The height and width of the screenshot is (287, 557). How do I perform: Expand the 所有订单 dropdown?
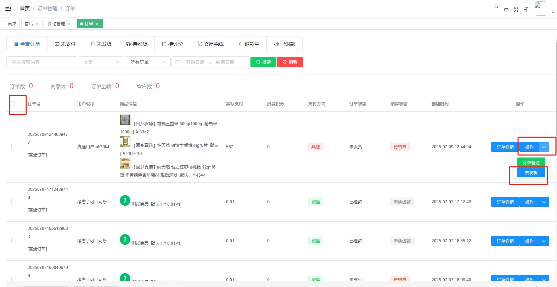click(x=148, y=62)
